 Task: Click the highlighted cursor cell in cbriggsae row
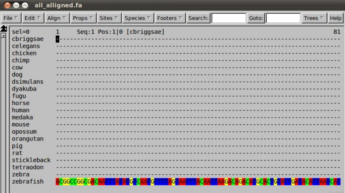pyautogui.click(x=58, y=39)
